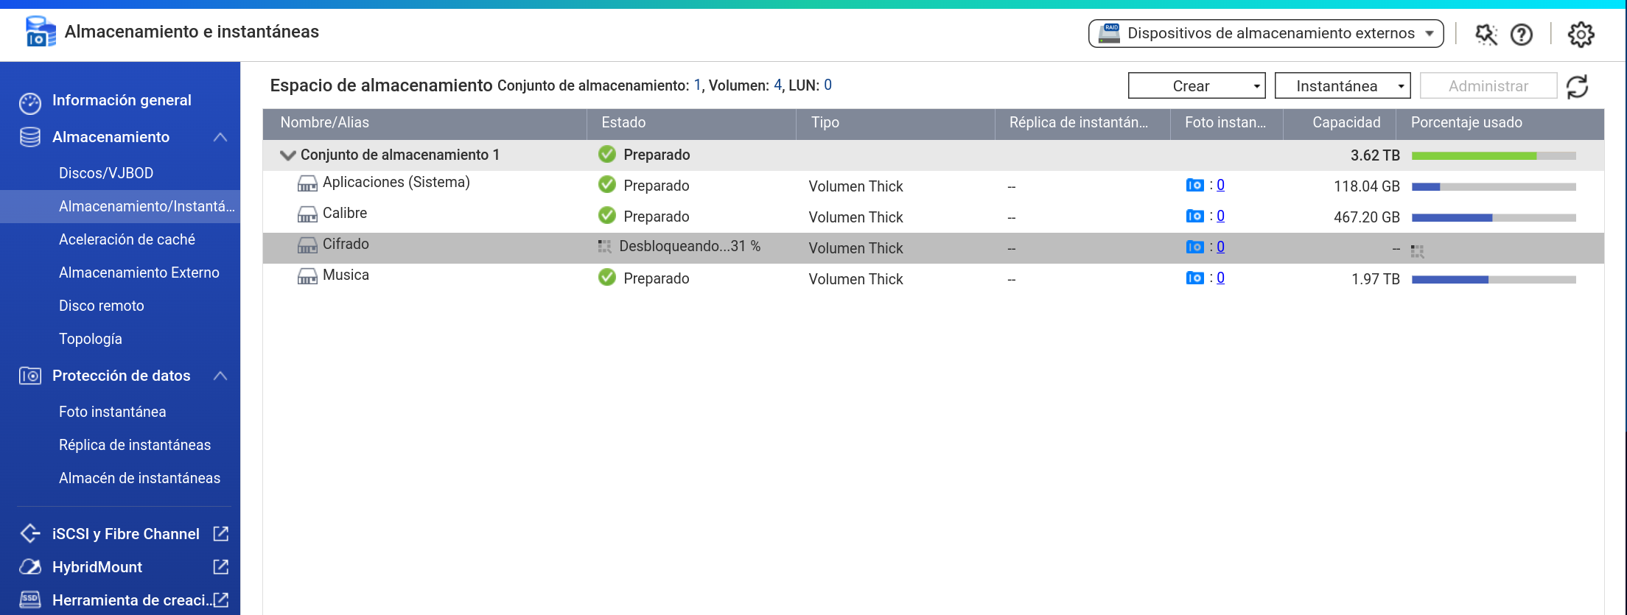Click the tools wrench icon in header
This screenshot has width=1627, height=615.
(x=1486, y=34)
